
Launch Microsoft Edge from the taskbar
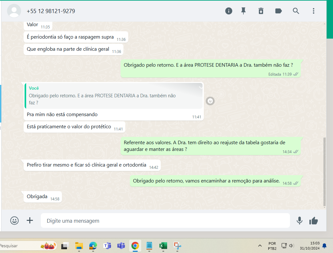pos(93,246)
